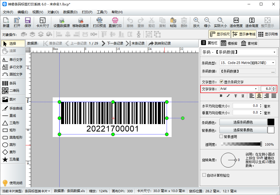Viewport: 280px width, 195px height.
Task: Switch to the 模板库 tab
Action: pos(229,43)
